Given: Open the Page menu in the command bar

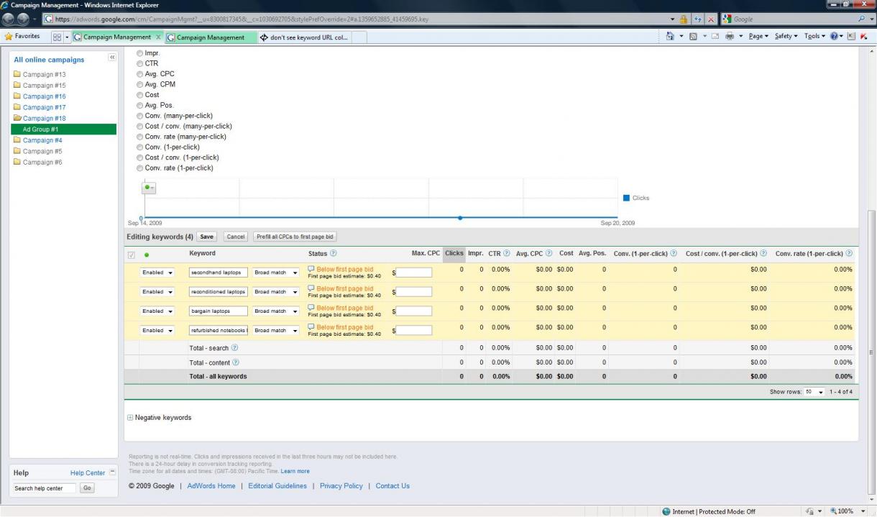Looking at the screenshot, I should coord(758,37).
